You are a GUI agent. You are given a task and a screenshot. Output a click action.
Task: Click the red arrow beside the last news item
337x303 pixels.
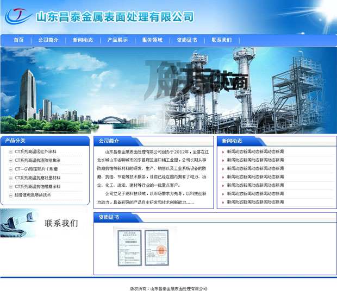point(223,203)
